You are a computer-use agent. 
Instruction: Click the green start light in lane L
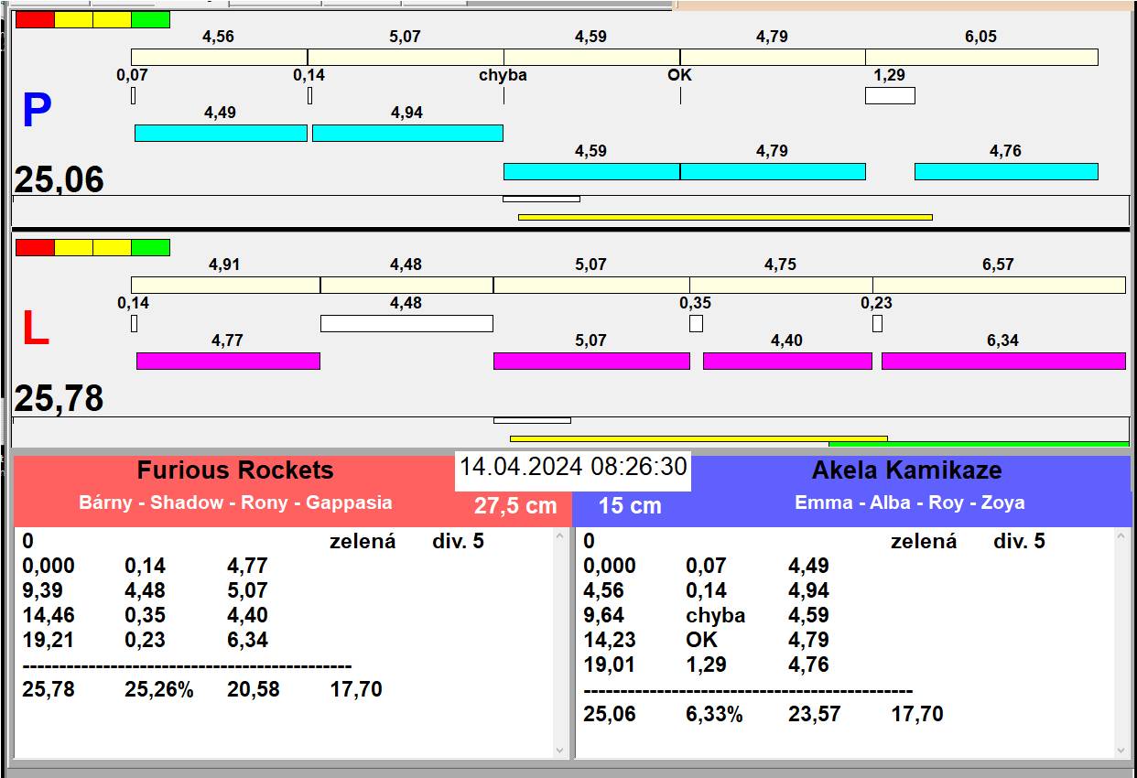151,247
